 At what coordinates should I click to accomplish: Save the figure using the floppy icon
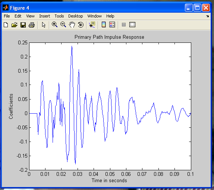(x=23, y=25)
